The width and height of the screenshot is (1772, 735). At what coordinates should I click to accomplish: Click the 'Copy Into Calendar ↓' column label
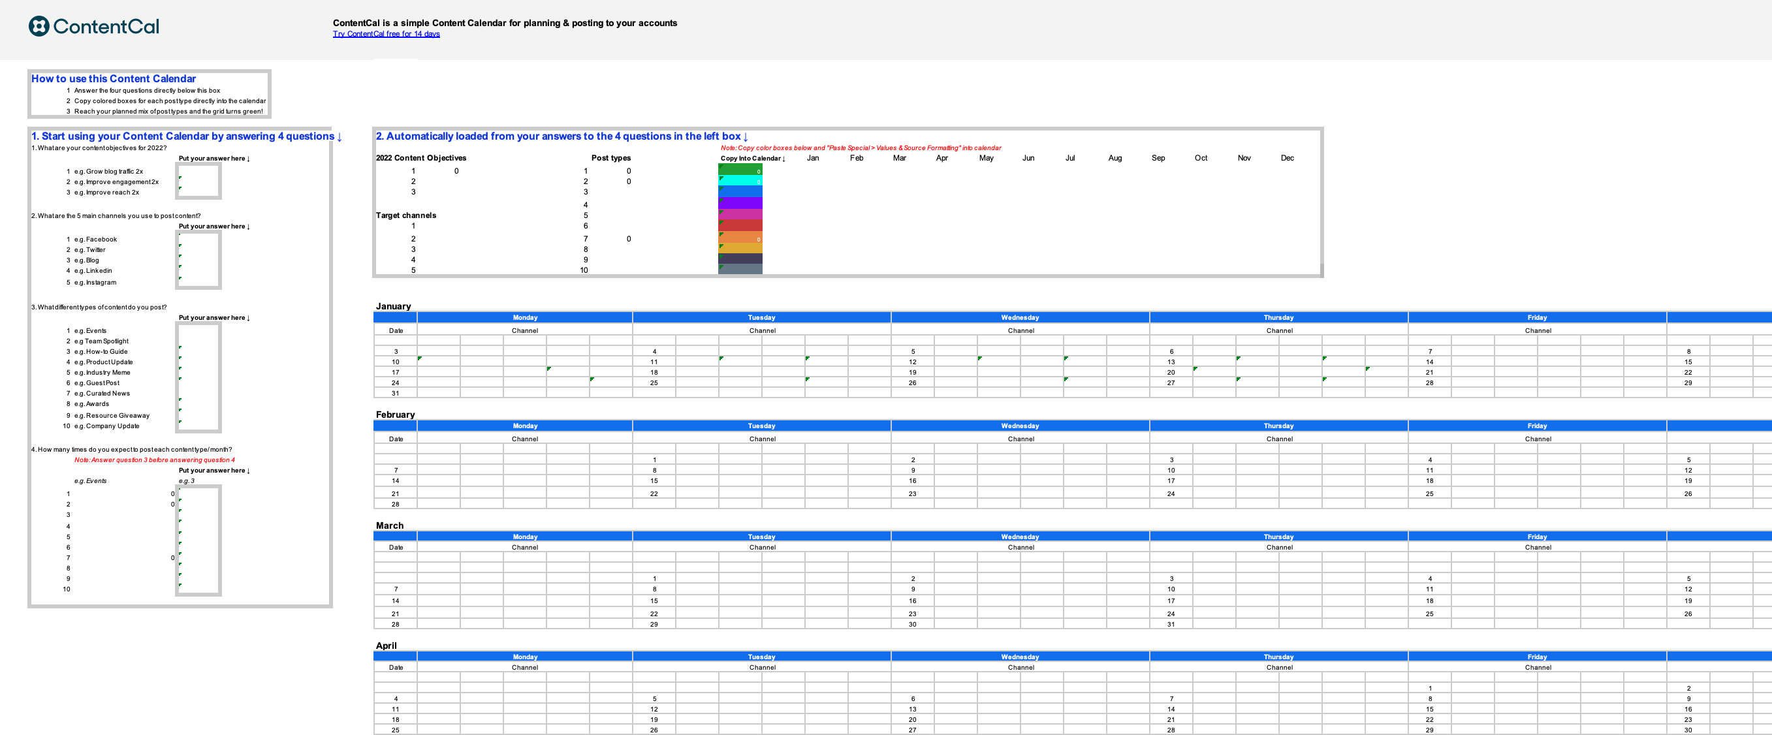(x=753, y=158)
